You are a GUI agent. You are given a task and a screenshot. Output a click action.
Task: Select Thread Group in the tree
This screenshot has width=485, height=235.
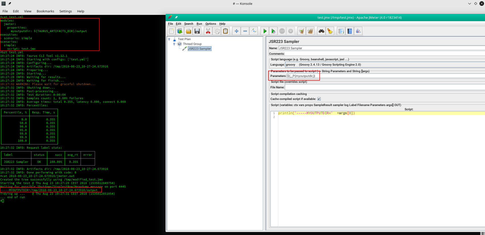pyautogui.click(x=192, y=44)
